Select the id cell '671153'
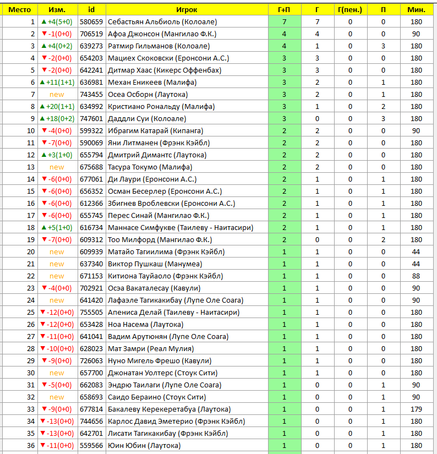 pyautogui.click(x=91, y=276)
